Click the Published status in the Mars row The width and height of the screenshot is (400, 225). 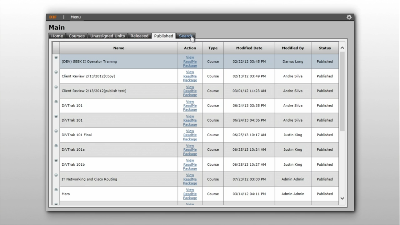pos(325,194)
